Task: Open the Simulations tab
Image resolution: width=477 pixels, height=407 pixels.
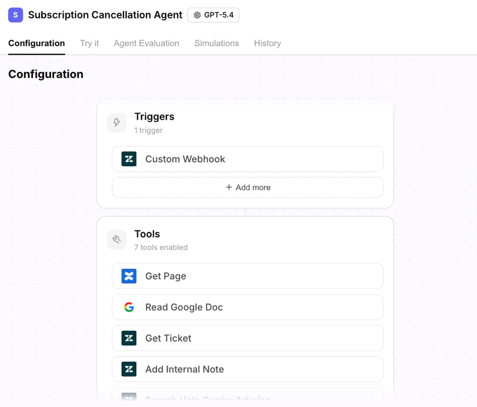Action: 217,43
